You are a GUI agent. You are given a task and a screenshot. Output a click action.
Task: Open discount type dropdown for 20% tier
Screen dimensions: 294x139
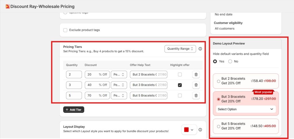pos(119,74)
